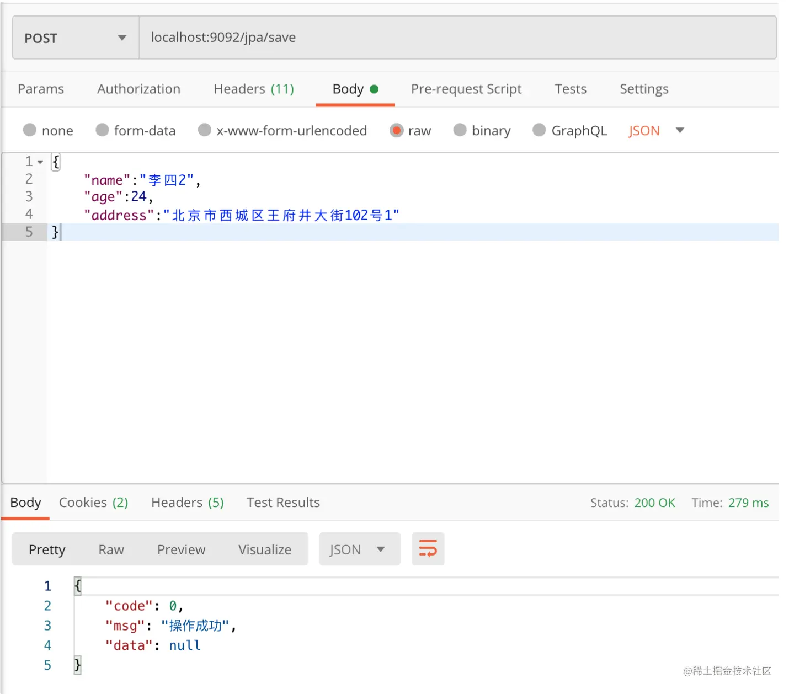Open the response JSON format dropdown
Image resolution: width=789 pixels, height=694 pixels.
pos(359,549)
